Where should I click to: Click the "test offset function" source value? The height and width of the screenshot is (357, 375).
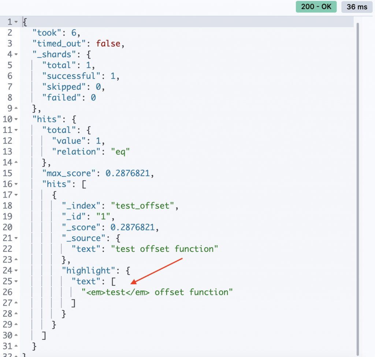[164, 249]
